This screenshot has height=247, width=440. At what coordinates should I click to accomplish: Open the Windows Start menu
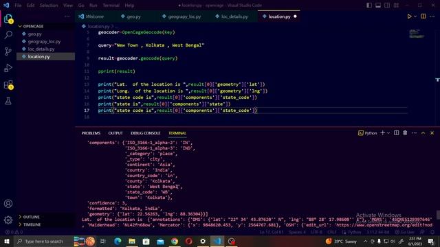7,241
